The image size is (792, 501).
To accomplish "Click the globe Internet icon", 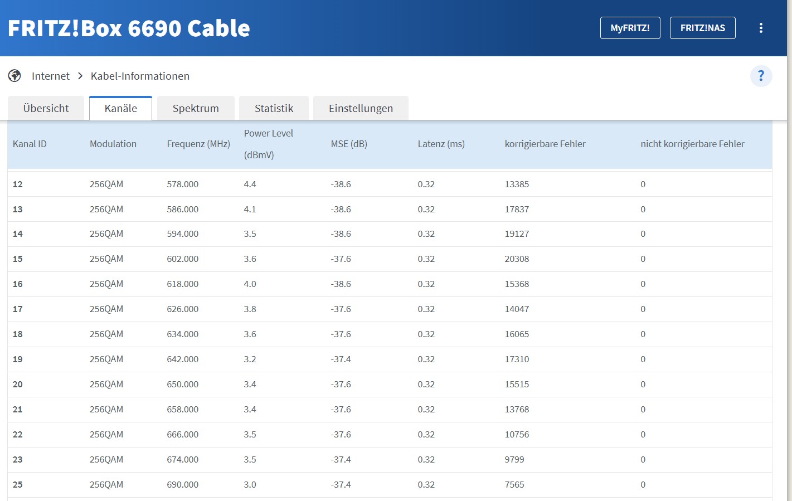I will click(14, 76).
